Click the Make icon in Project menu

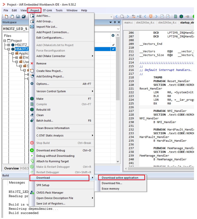pyautogui.click(x=32, y=99)
